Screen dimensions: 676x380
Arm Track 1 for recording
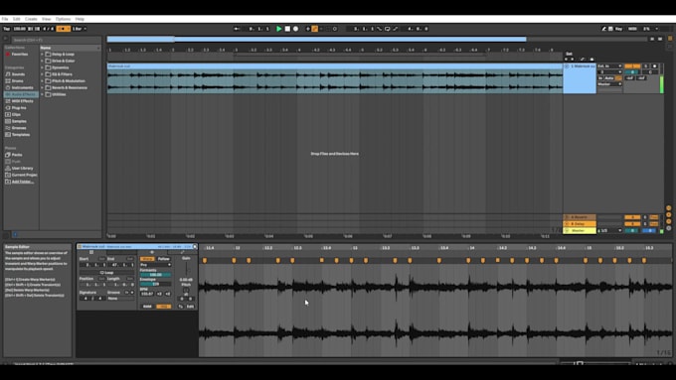pyautogui.click(x=655, y=66)
